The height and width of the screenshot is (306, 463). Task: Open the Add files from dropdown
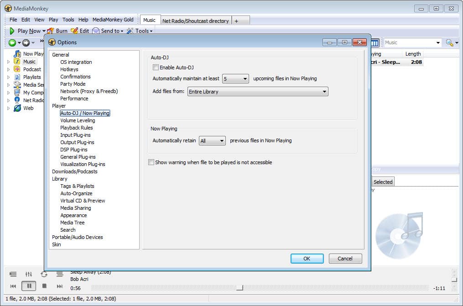(x=258, y=92)
